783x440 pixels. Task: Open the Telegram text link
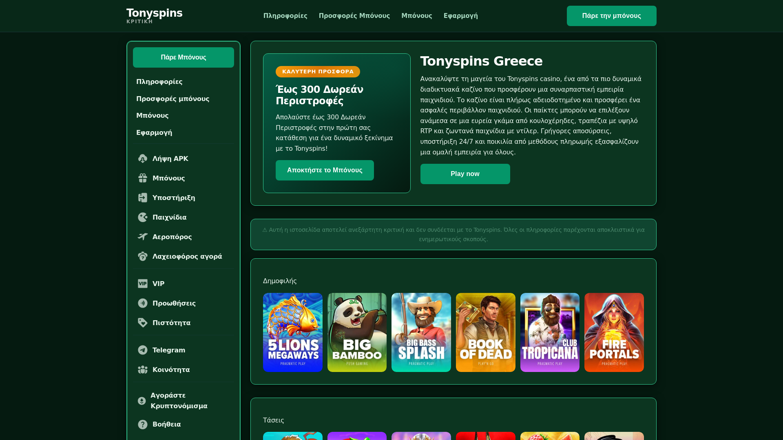[x=169, y=350]
